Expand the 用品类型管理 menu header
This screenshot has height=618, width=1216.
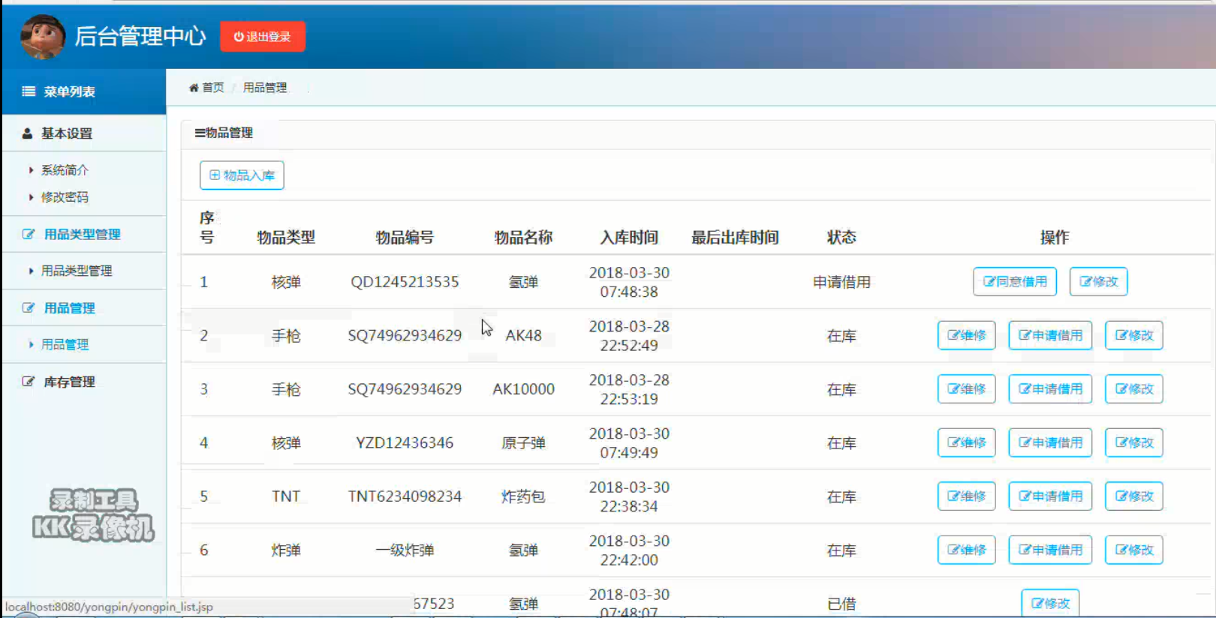[x=84, y=234]
